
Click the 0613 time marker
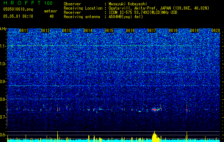click(67, 31)
